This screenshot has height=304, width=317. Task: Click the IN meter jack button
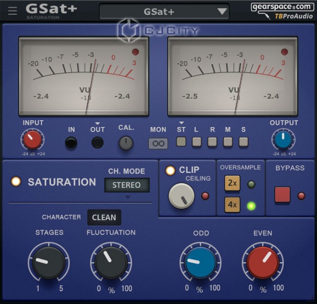pyautogui.click(x=72, y=143)
